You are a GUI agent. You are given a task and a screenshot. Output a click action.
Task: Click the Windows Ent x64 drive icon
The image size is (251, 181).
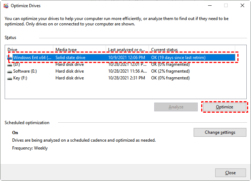(9, 58)
